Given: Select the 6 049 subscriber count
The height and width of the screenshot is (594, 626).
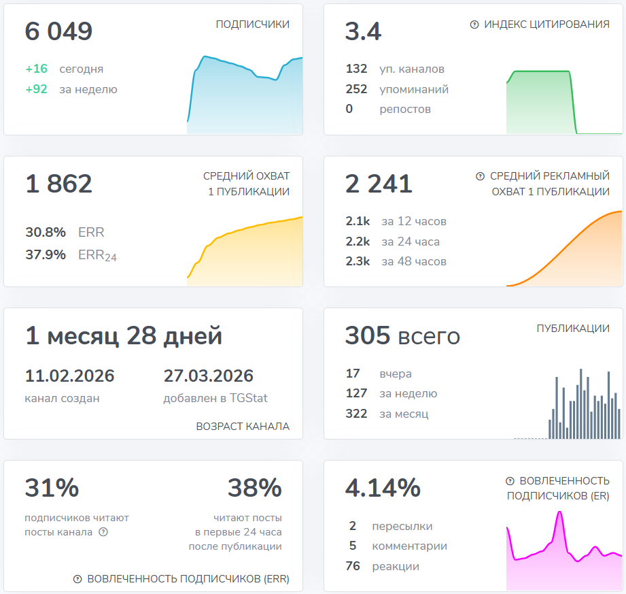Looking at the screenshot, I should click(58, 31).
